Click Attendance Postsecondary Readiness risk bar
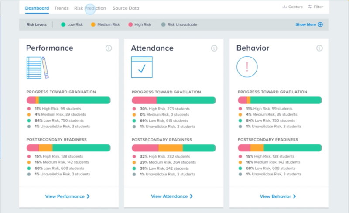 pyautogui.click(x=174, y=148)
